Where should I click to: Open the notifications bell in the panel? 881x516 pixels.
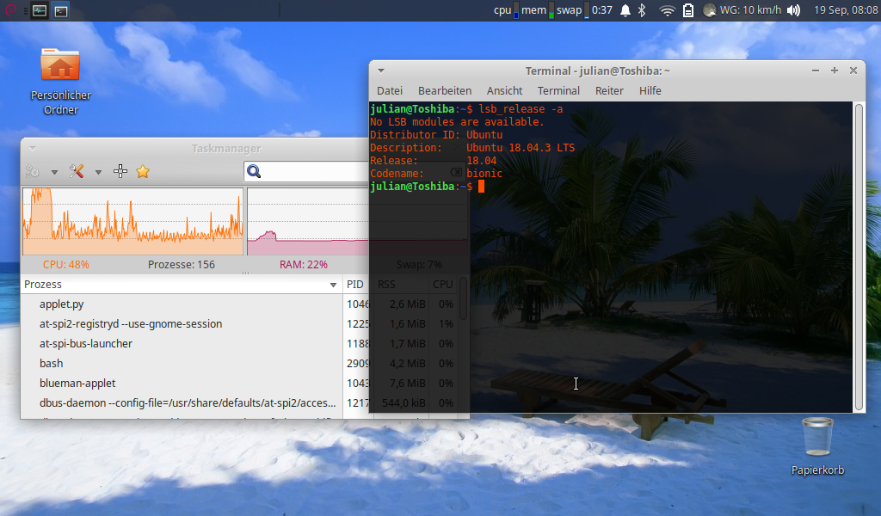coord(625,10)
